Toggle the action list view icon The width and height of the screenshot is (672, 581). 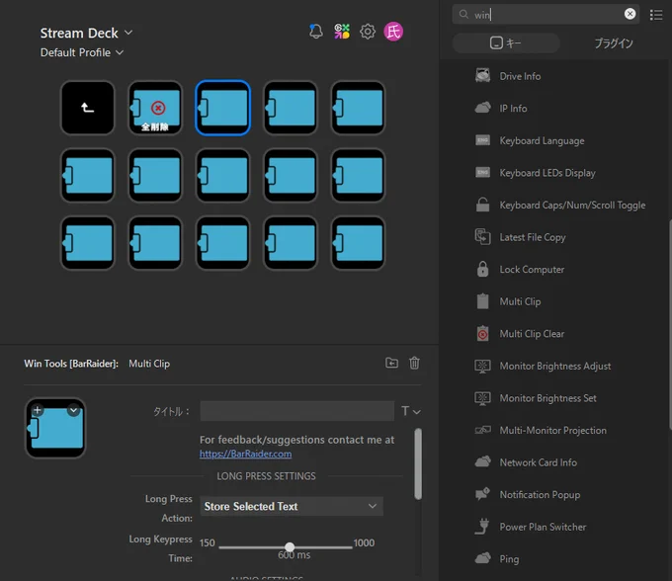click(x=656, y=15)
